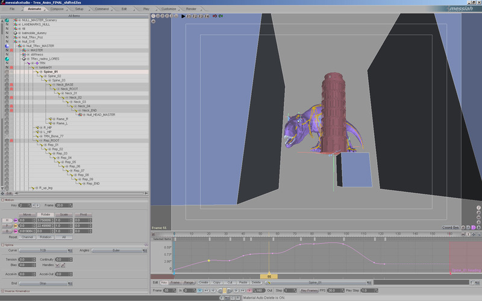Click the key icon next to H channel
Image resolution: width=482 pixels, height=301 pixels.
tap(16, 220)
